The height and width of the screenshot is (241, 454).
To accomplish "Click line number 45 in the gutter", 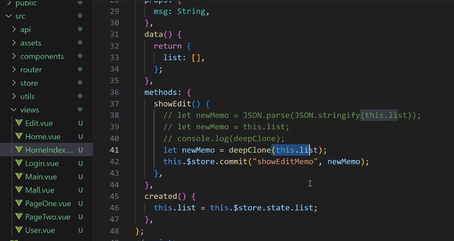I will 114,196.
